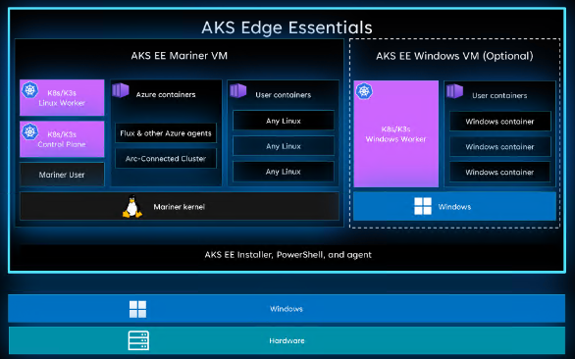The width and height of the screenshot is (575, 359).
Task: Click the Kubernetes icon on Control Plane box
Action: pos(30,131)
